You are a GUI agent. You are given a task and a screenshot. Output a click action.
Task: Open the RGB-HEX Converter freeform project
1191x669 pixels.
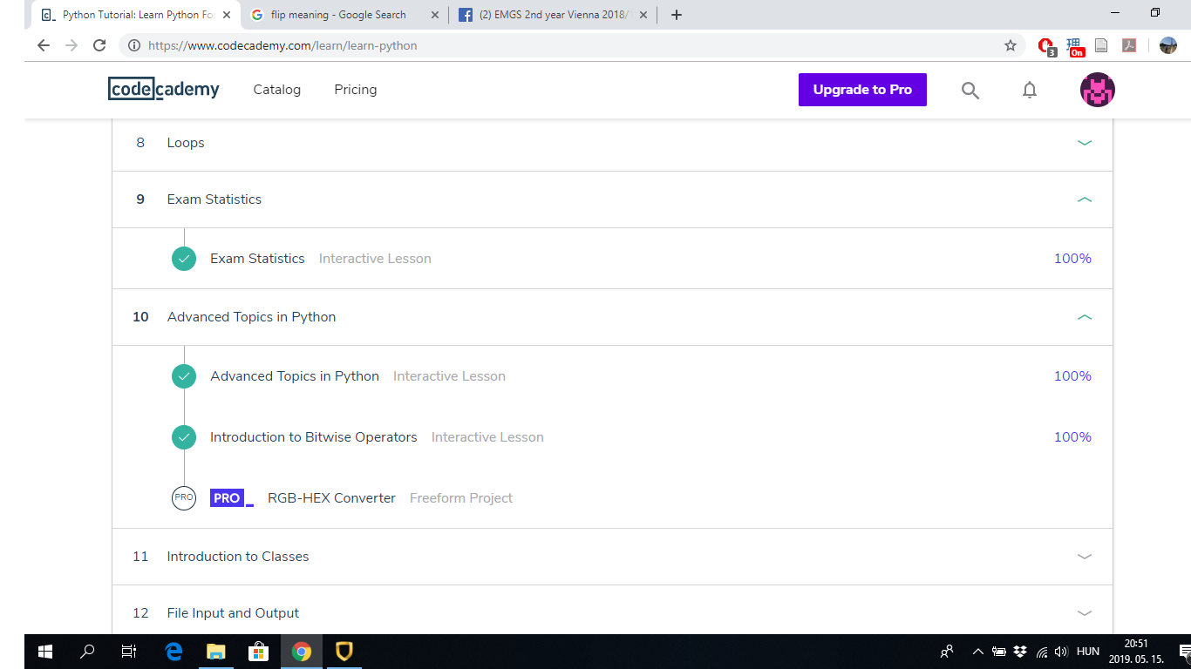click(331, 498)
